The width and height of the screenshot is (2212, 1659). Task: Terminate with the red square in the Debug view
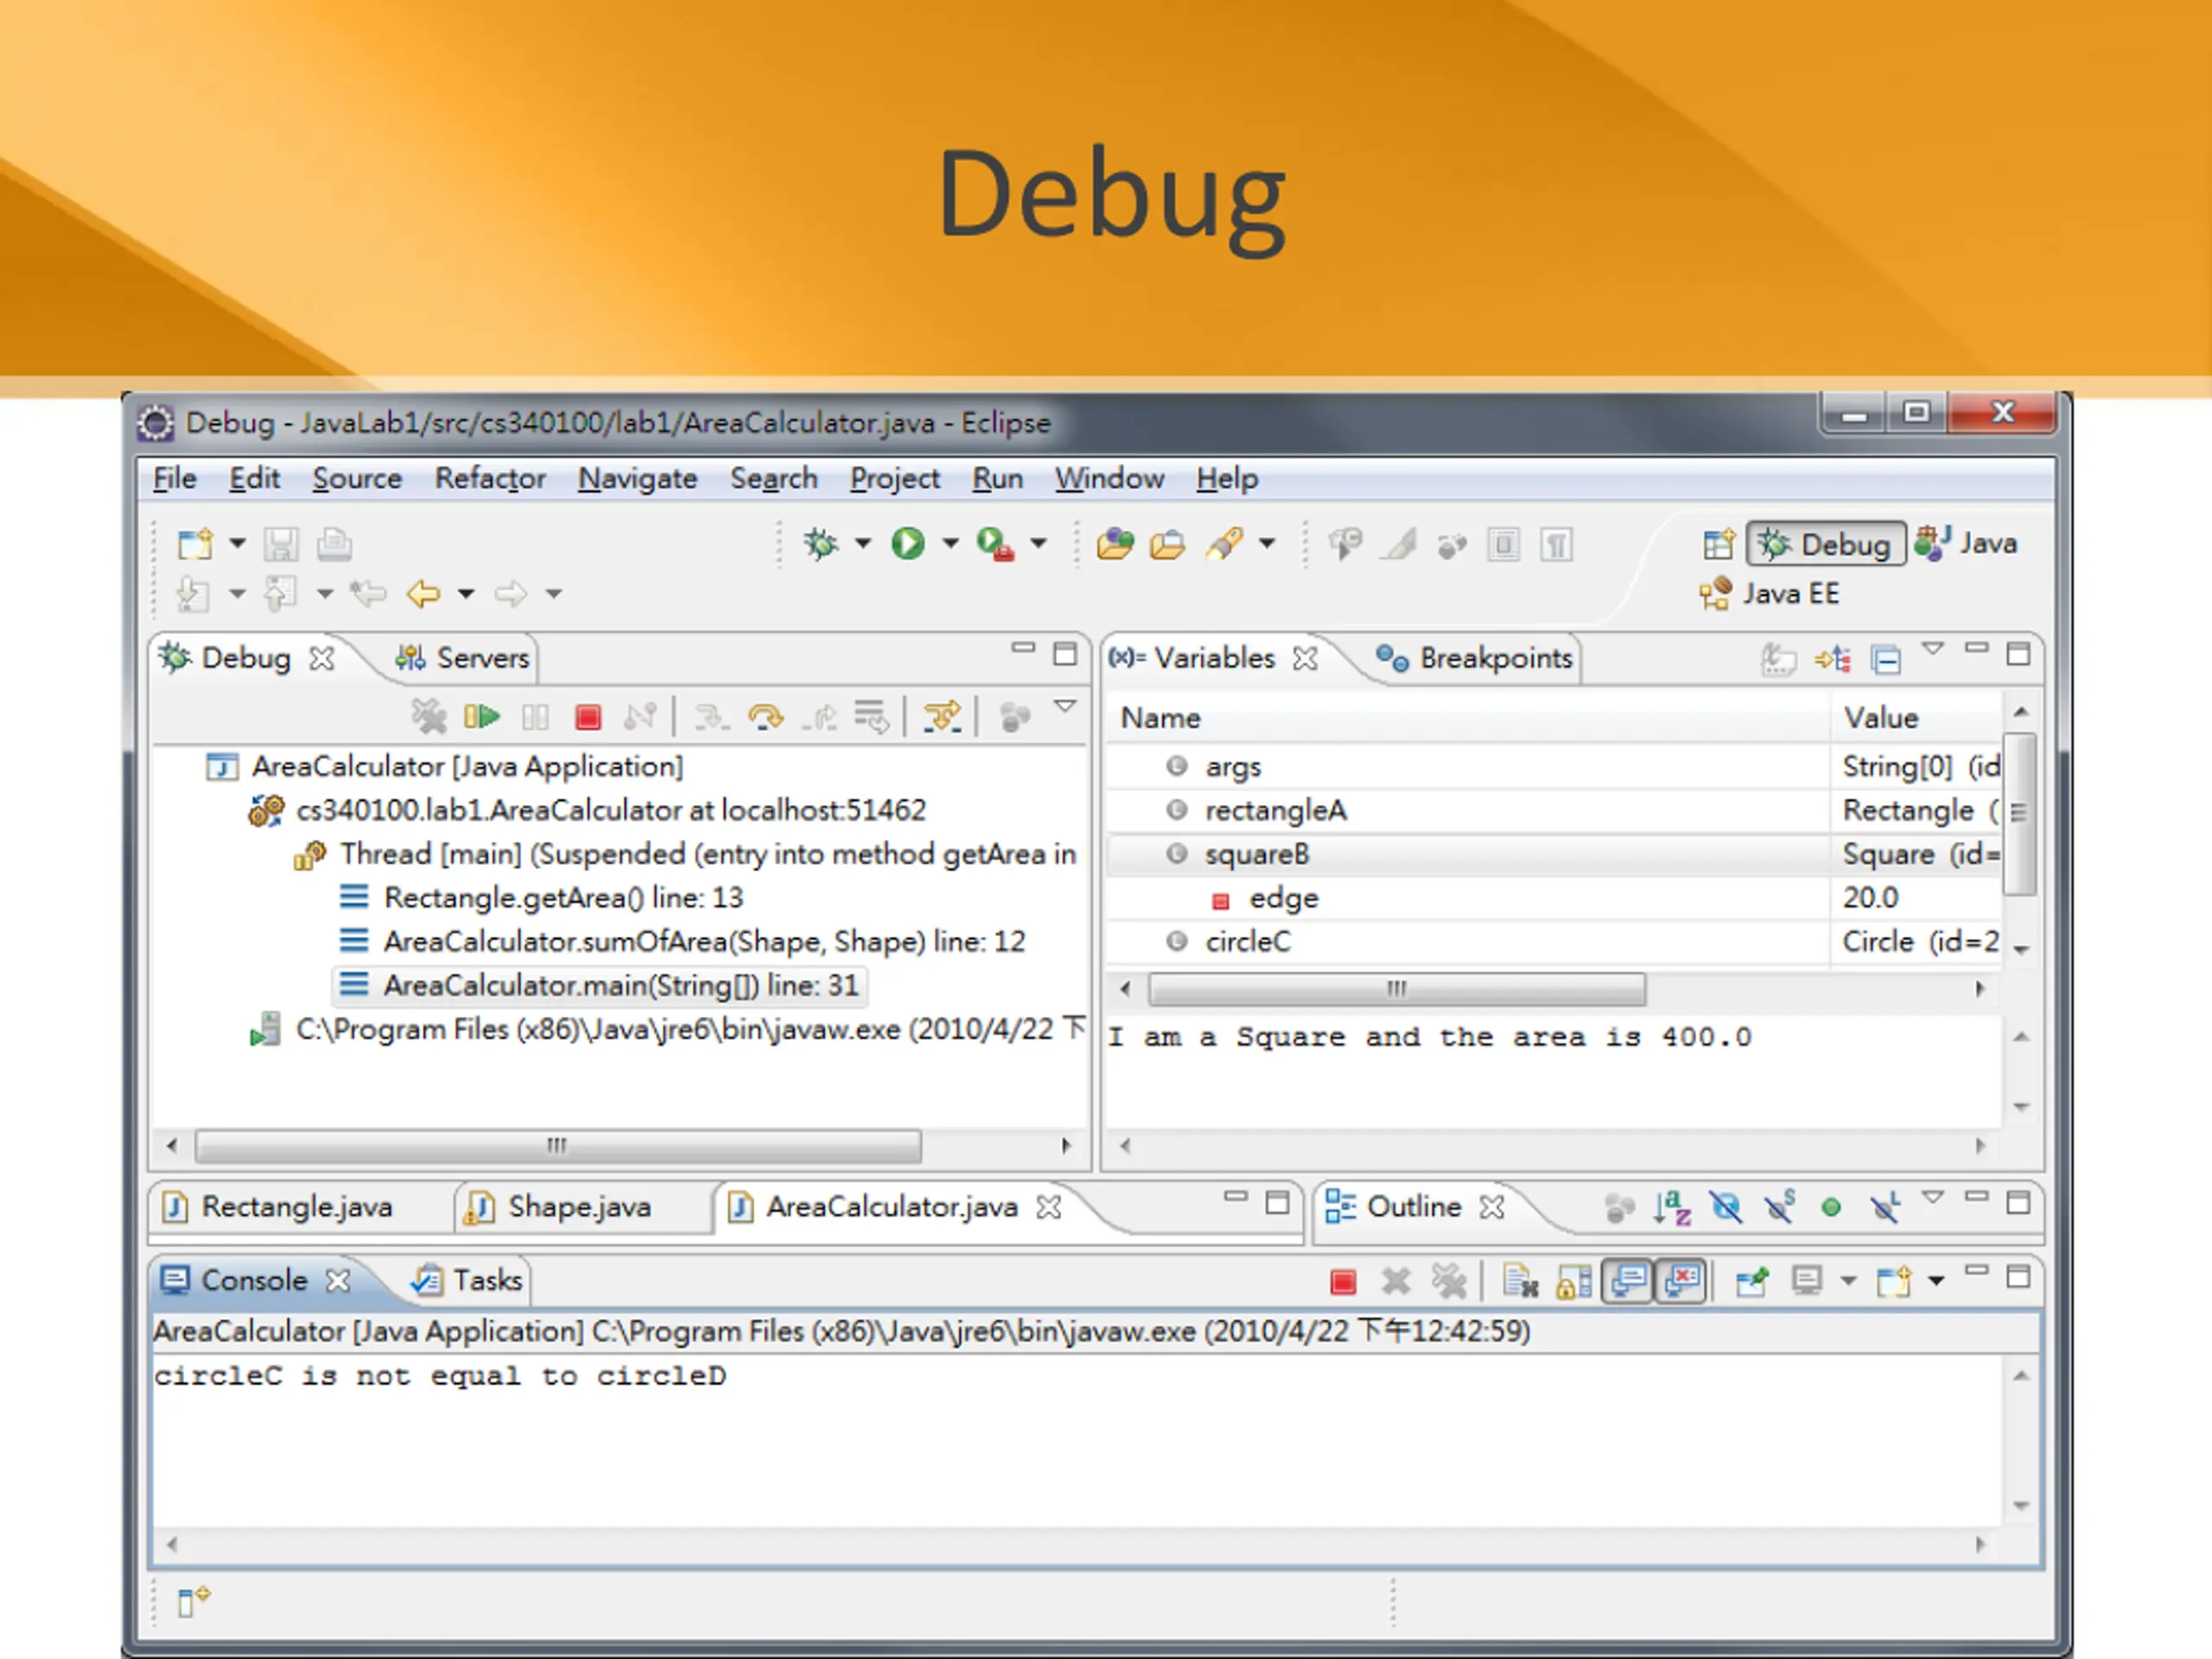pos(588,716)
